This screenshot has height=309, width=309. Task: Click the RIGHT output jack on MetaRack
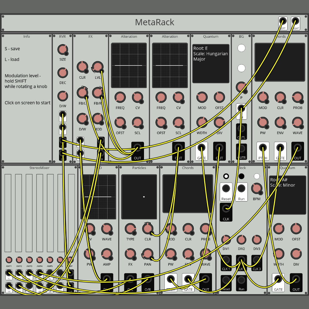[x=295, y=21]
